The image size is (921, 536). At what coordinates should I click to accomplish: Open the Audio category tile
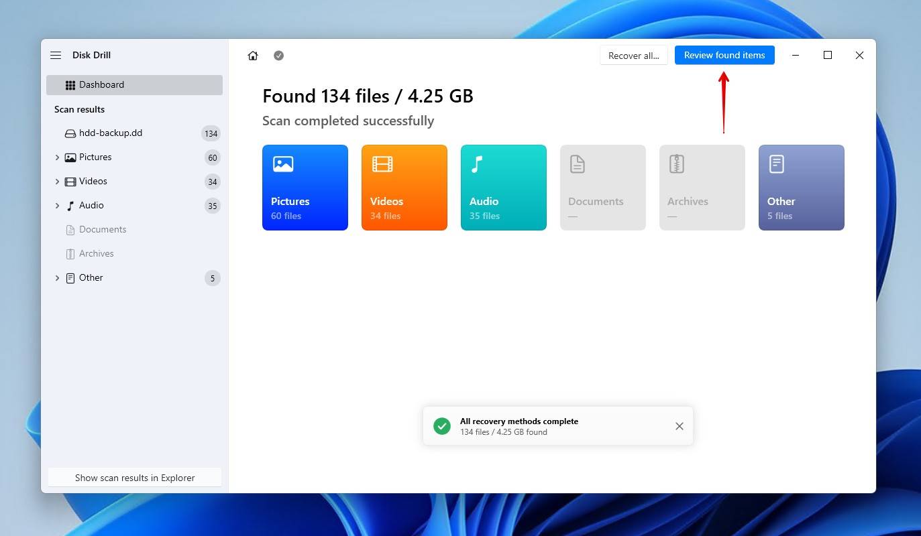(x=504, y=188)
